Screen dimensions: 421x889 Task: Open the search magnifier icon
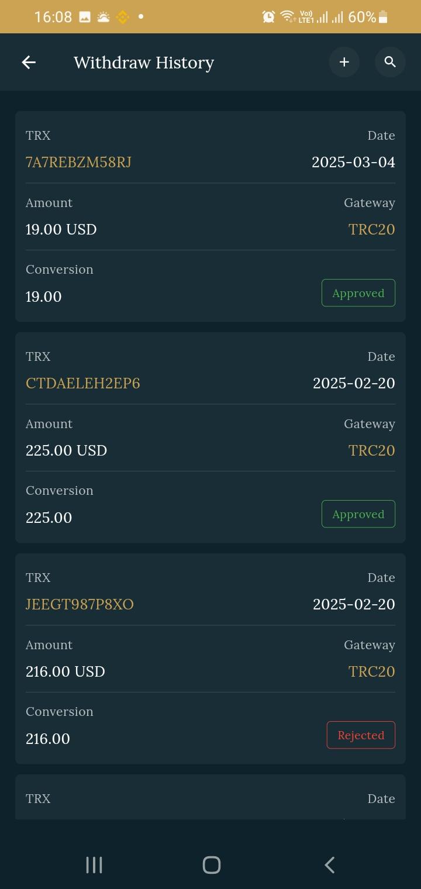pos(390,62)
